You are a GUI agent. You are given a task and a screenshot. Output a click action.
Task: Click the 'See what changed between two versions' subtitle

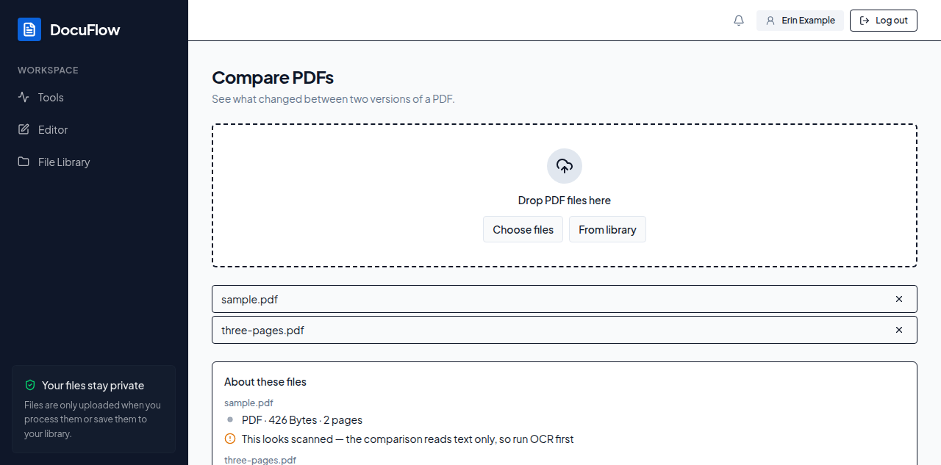coord(333,99)
